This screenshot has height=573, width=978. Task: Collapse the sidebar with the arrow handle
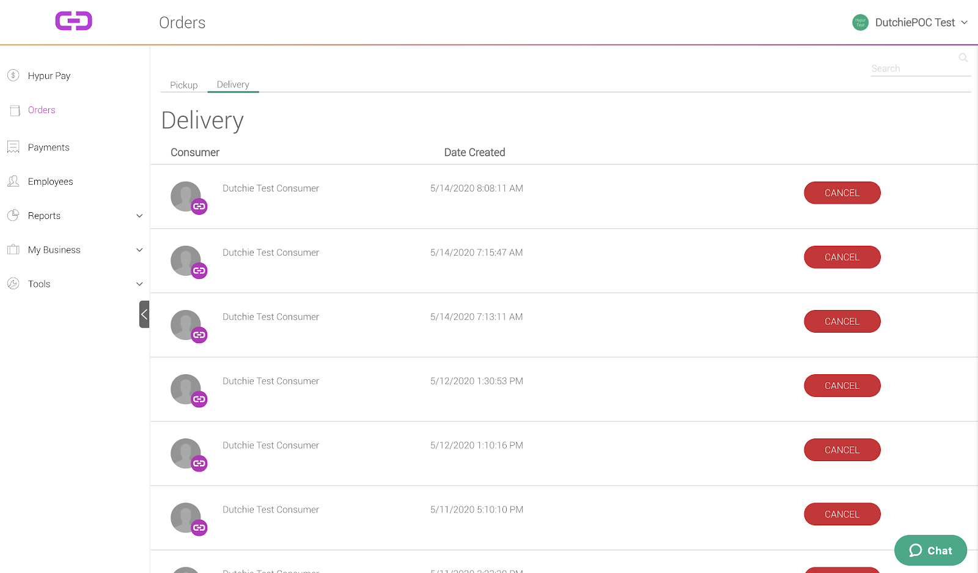click(144, 314)
